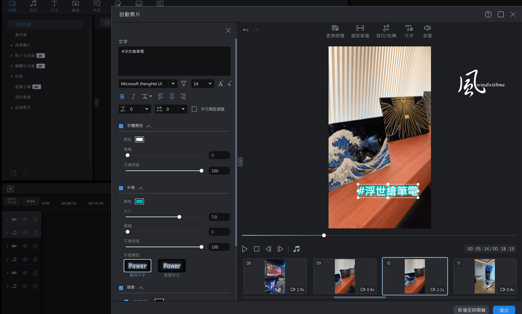Open the 特效 tab in main window
Viewport: 522px width, 314px height.
click(97, 6)
